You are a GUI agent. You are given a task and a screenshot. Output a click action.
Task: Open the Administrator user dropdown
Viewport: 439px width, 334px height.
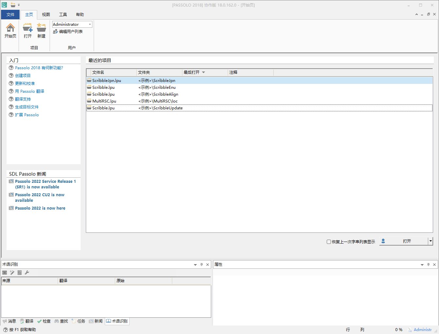[90, 24]
